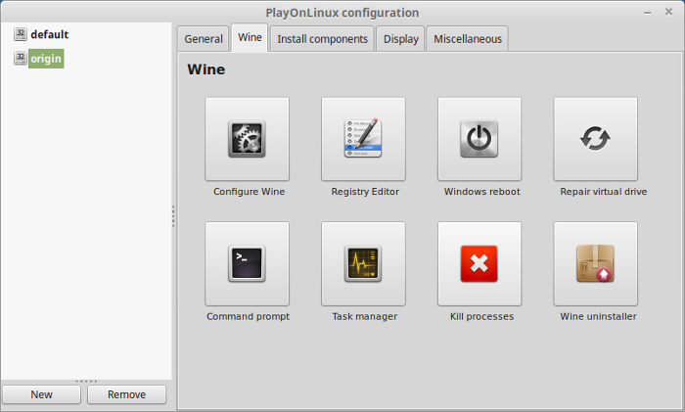This screenshot has width=685, height=412.
Task: Click the Task manager label
Action: click(365, 316)
